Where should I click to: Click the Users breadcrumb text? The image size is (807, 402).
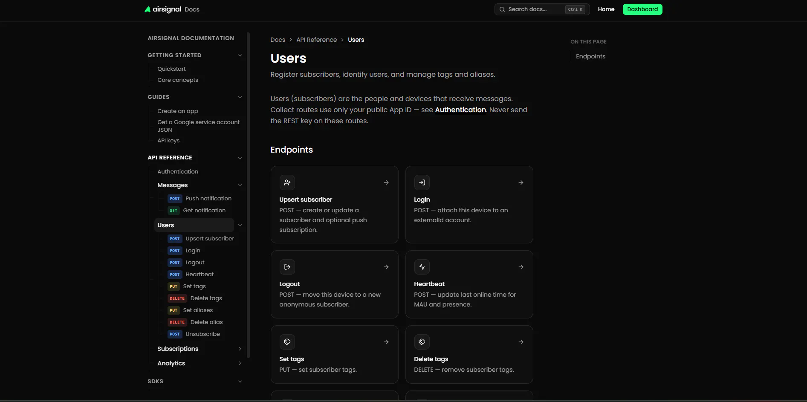tap(356, 40)
